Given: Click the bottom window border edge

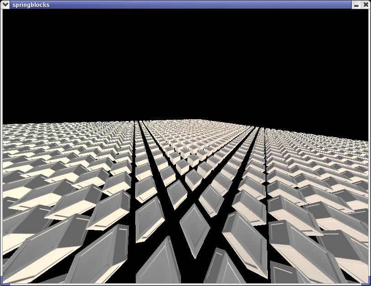Looking at the screenshot, I should click(183, 285).
